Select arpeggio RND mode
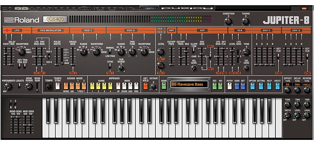 coord(136,86)
